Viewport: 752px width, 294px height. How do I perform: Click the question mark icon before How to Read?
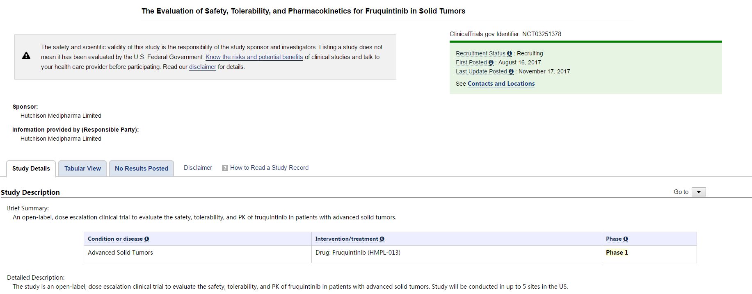(225, 168)
